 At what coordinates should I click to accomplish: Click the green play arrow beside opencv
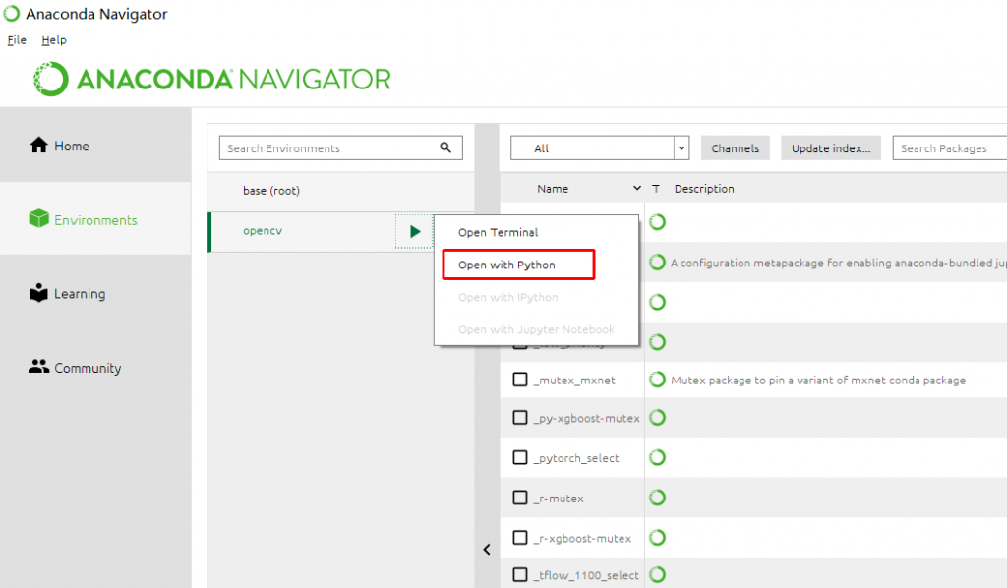pos(415,232)
